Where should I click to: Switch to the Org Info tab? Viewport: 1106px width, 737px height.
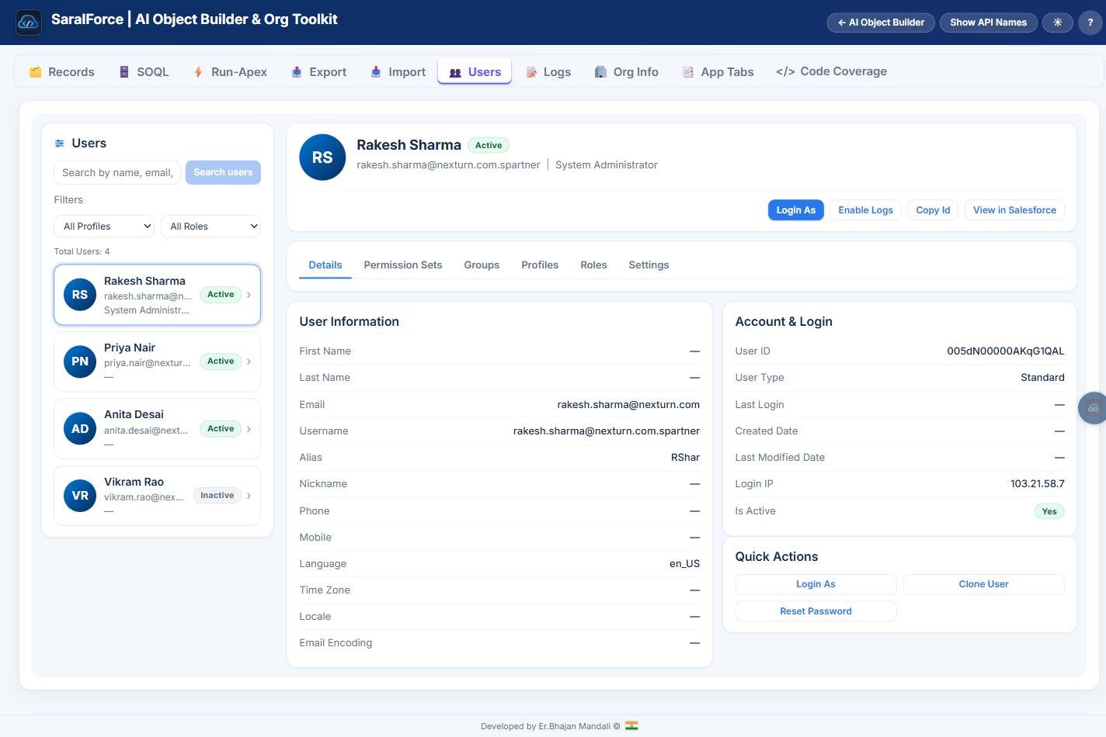tap(626, 72)
